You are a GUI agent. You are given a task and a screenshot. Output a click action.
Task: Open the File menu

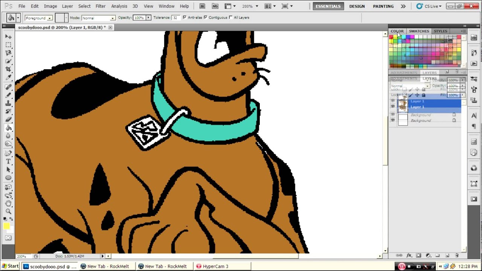coord(22,6)
